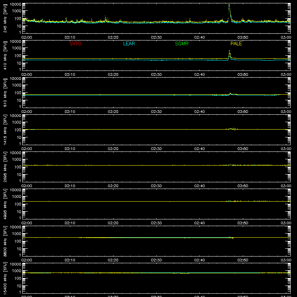The width and height of the screenshot is (297, 297).
Task: Select the 610 MHz [SFU] axis title
Action: tap(5, 93)
